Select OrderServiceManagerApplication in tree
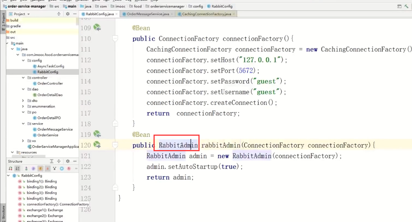The width and height of the screenshot is (412, 222). 53,146
